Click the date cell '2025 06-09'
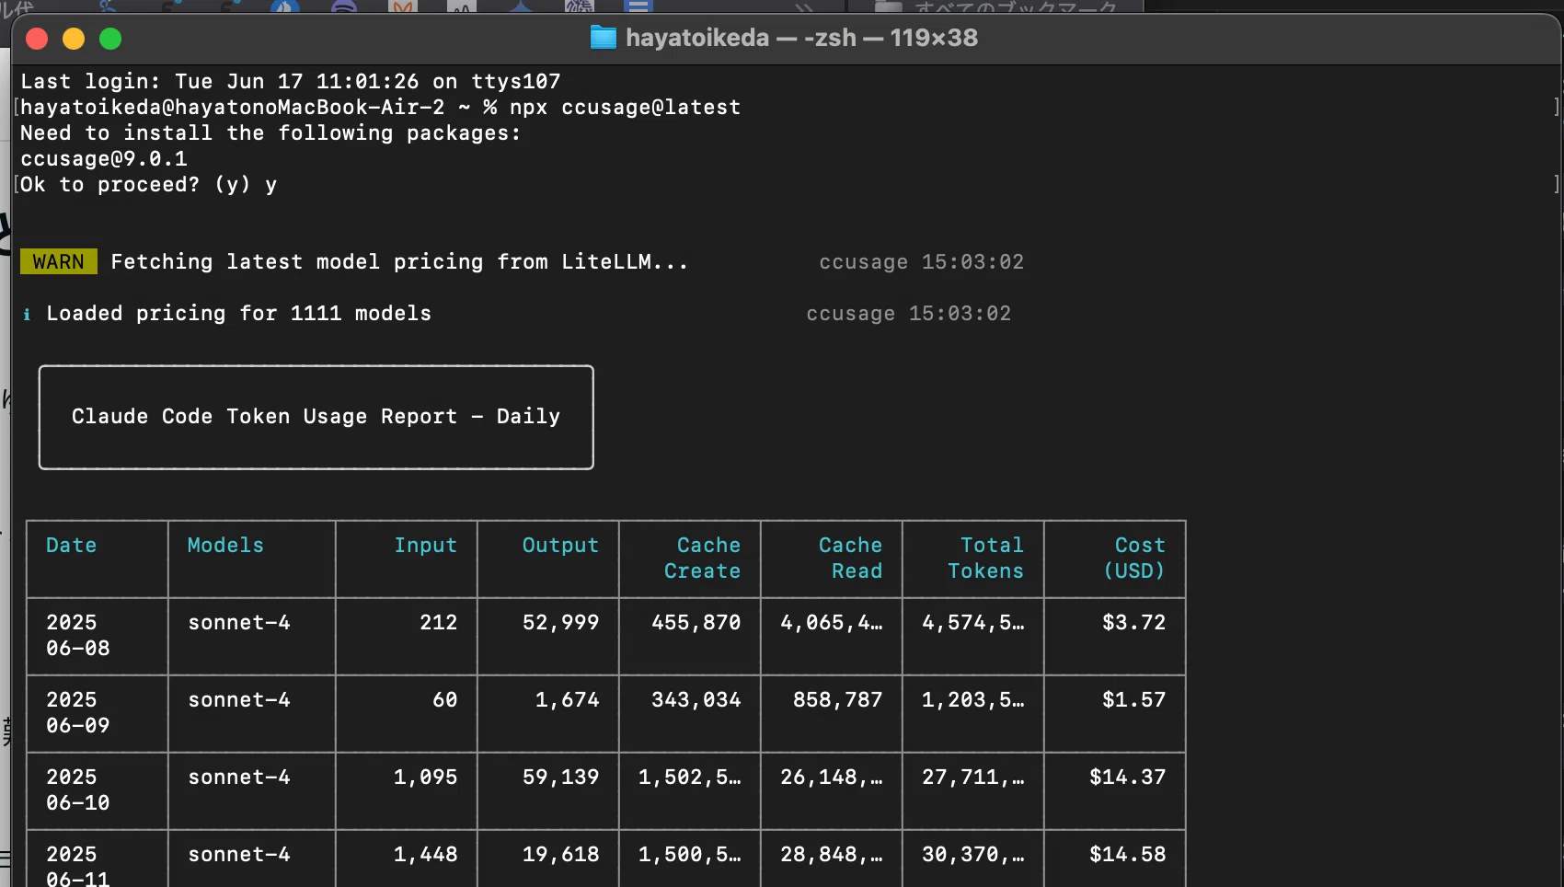Viewport: 1564px width, 887px height. (78, 713)
